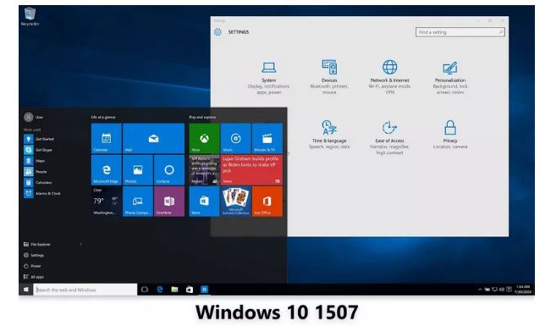Open the Mail tile
The image size is (551, 326).
tap(153, 138)
